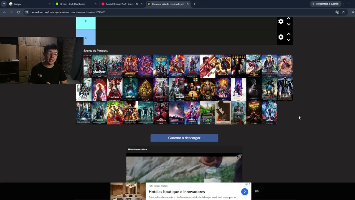Go back to the previous page

[4, 12]
